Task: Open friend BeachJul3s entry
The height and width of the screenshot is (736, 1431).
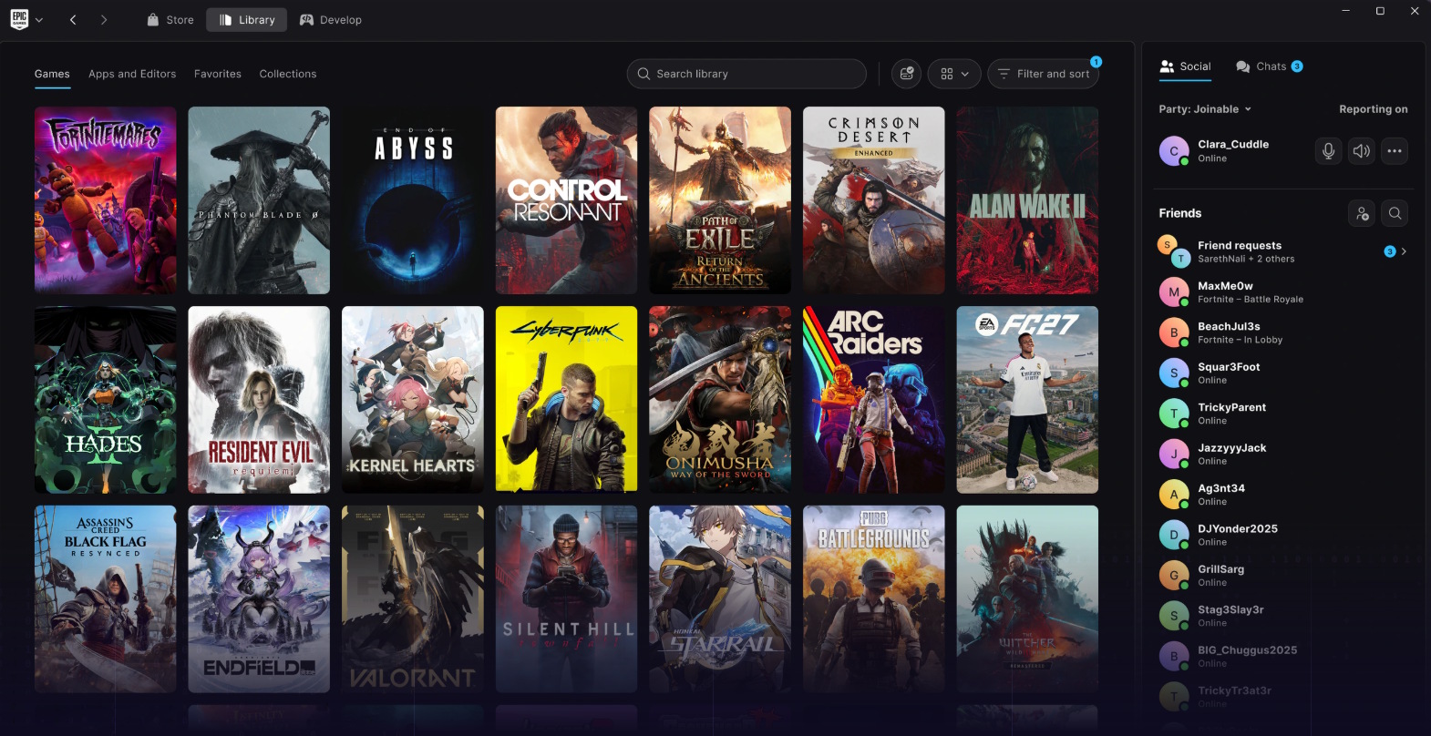Action: click(x=1282, y=332)
